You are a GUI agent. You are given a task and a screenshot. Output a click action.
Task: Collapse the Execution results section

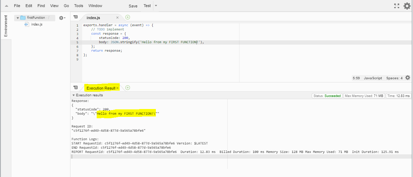73,95
